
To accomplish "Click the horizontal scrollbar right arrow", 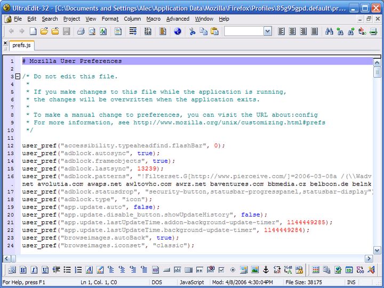I will [369, 258].
